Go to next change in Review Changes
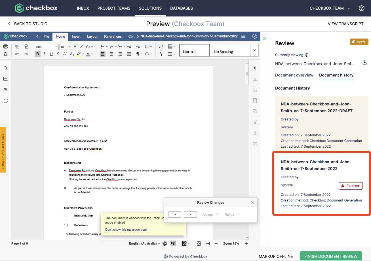371x261 pixels. pyautogui.click(x=190, y=215)
